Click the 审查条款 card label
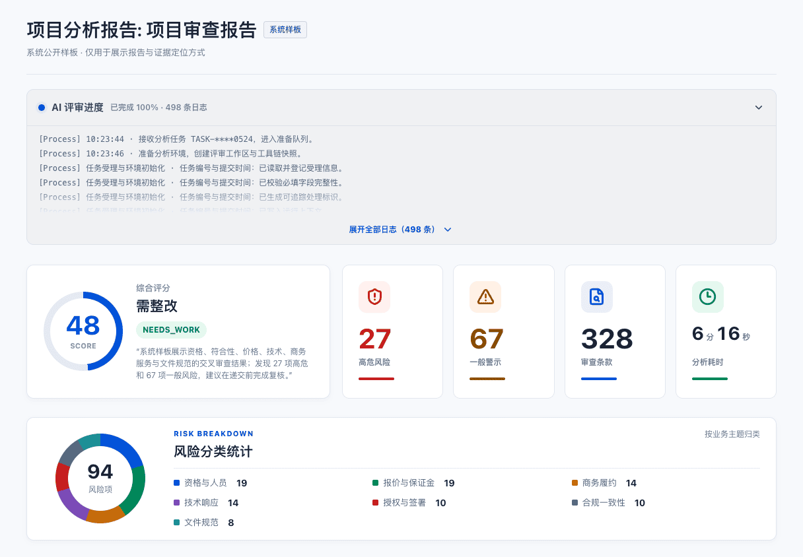The width and height of the screenshot is (803, 557). click(598, 362)
